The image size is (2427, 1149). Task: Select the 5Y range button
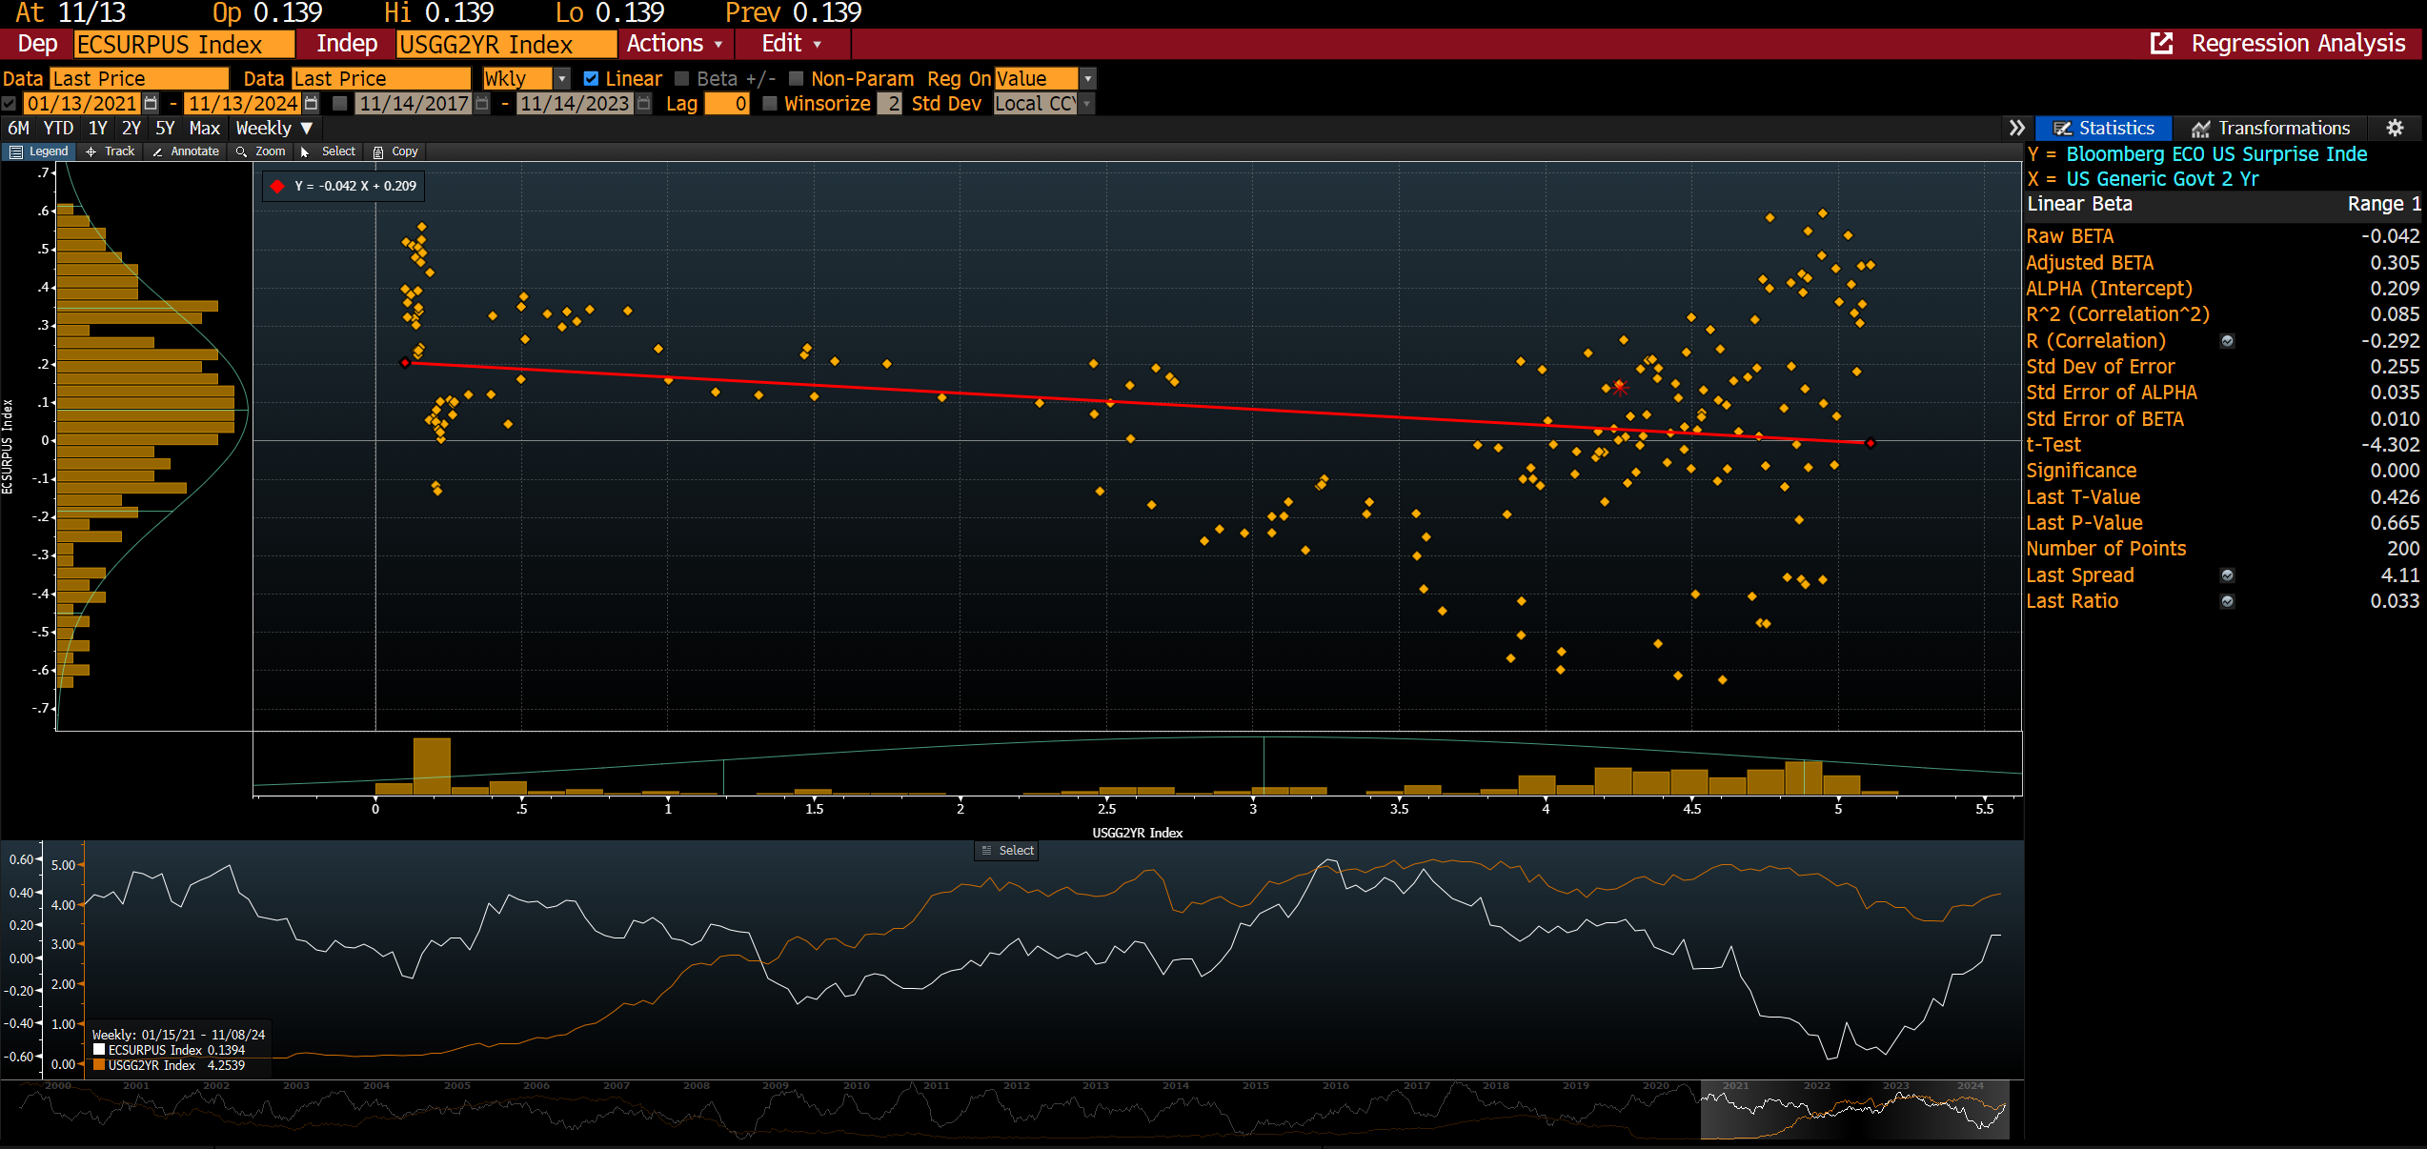[x=165, y=128]
